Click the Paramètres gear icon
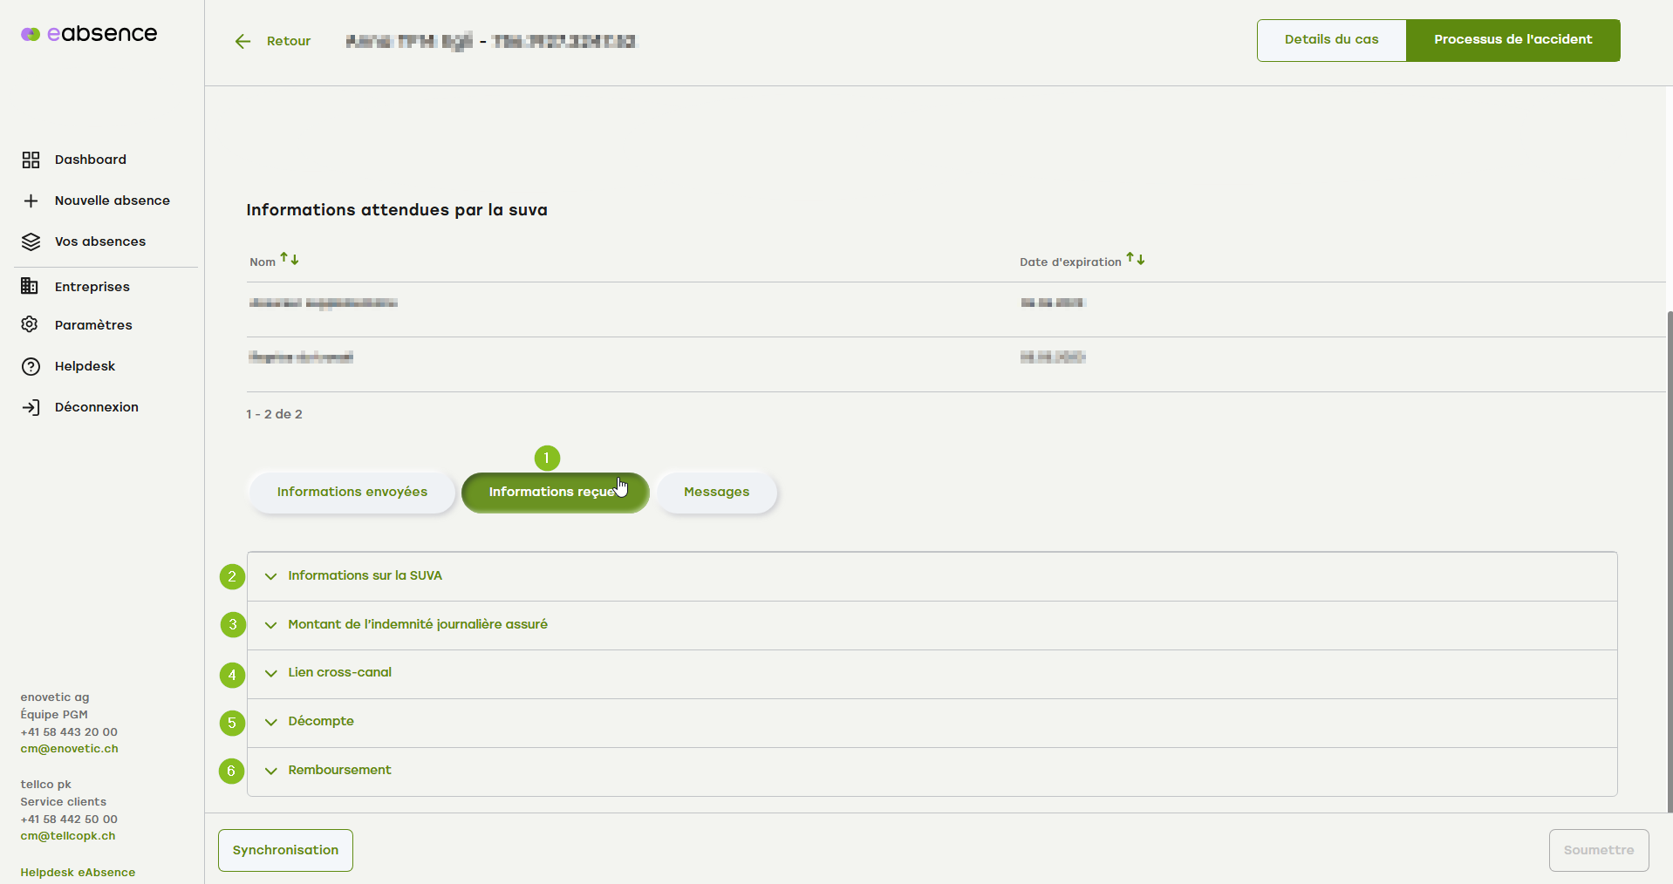 (30, 324)
